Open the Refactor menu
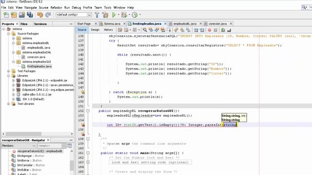The image size is (312, 175). point(56,8)
